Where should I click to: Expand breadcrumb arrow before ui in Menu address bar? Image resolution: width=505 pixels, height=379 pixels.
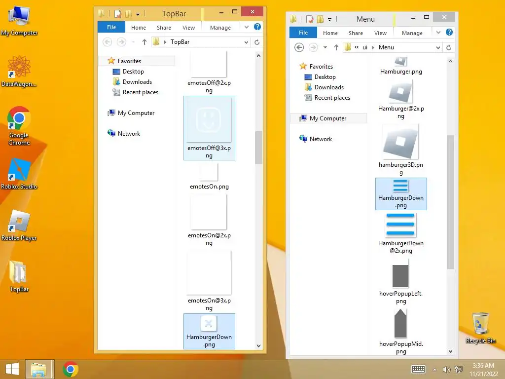click(x=357, y=47)
